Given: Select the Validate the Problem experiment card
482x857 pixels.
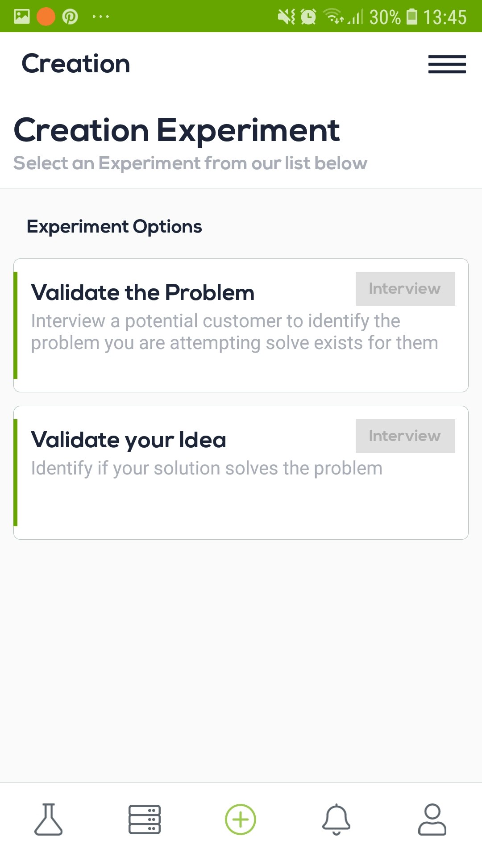Looking at the screenshot, I should [241, 324].
